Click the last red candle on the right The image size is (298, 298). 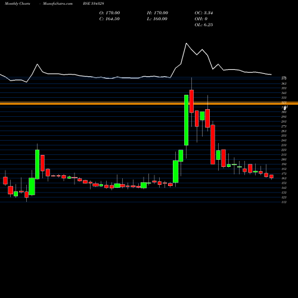[271, 176]
